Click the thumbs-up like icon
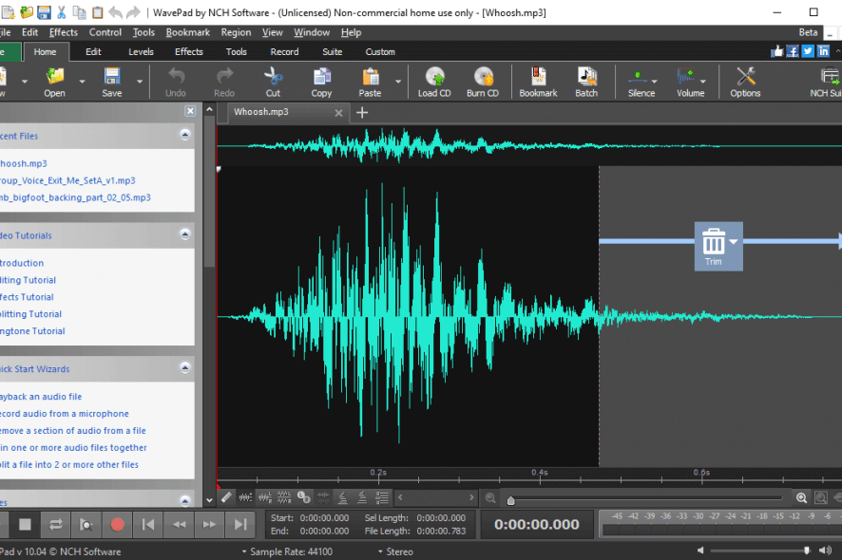The width and height of the screenshot is (842, 560). pos(777,51)
